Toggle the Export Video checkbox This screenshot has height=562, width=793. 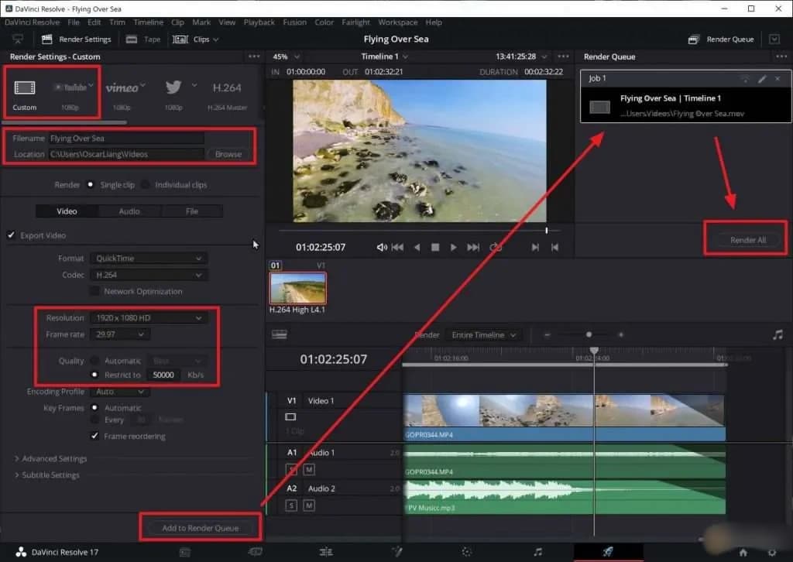tap(11, 235)
